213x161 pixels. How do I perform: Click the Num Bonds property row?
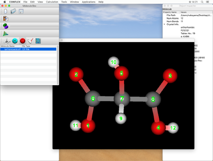coord(187,21)
